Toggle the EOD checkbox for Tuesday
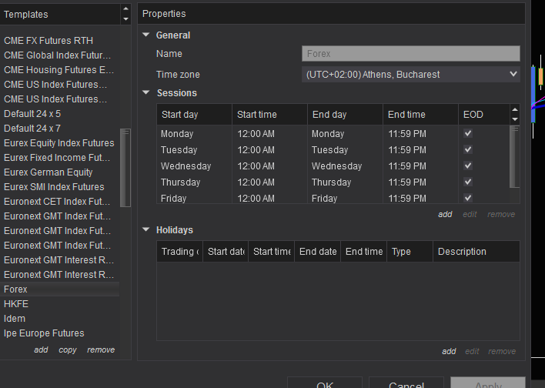Screen dimensions: 545x388 (468, 149)
